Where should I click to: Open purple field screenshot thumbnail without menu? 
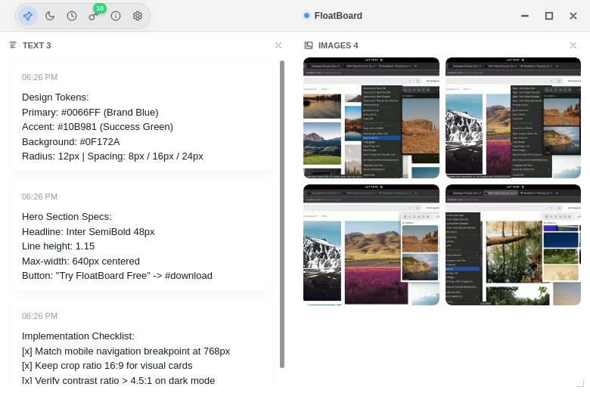(x=371, y=245)
